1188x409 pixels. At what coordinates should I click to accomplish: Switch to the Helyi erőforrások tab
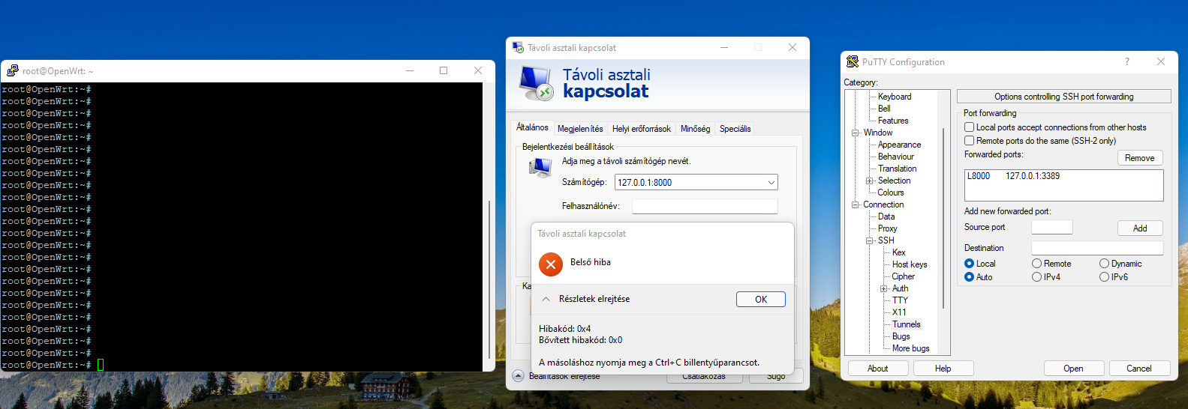click(x=642, y=129)
